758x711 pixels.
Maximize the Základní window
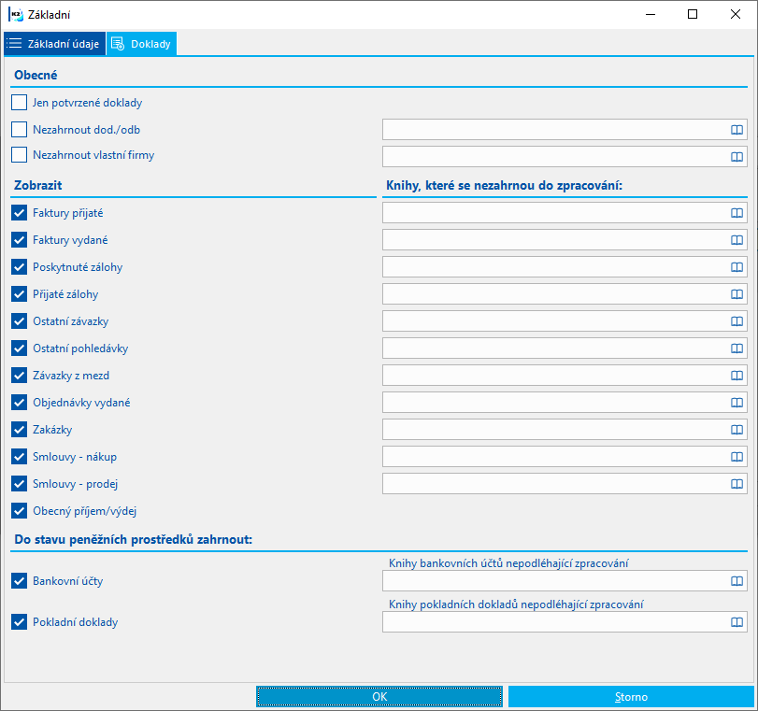(693, 15)
